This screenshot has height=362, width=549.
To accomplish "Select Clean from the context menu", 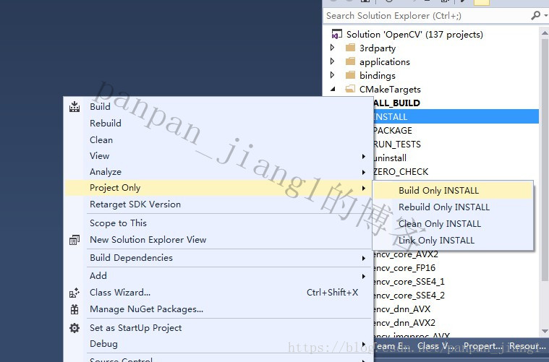I will coord(101,140).
